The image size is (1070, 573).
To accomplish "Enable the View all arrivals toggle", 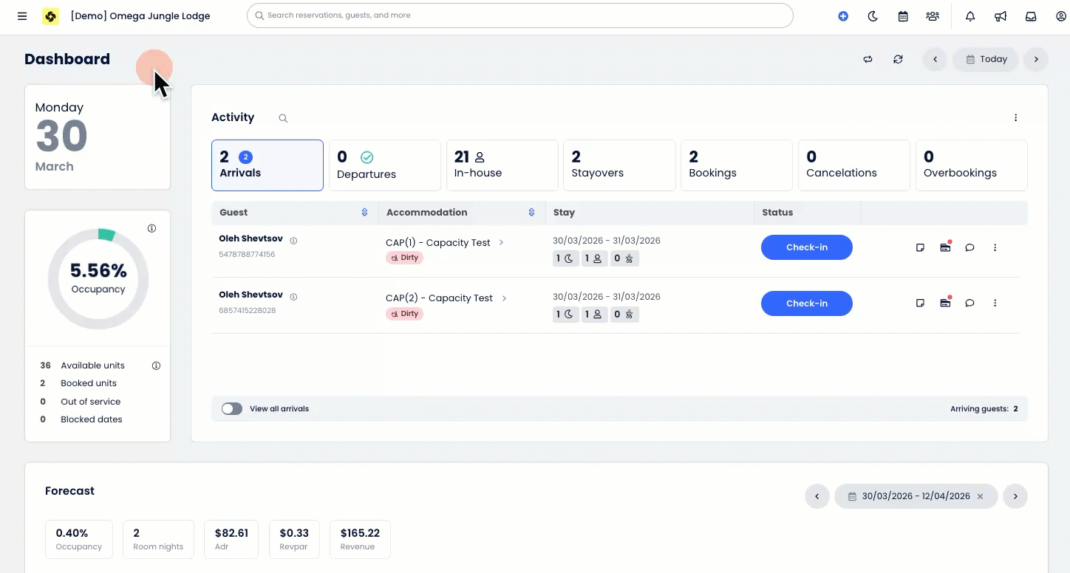I will [231, 408].
